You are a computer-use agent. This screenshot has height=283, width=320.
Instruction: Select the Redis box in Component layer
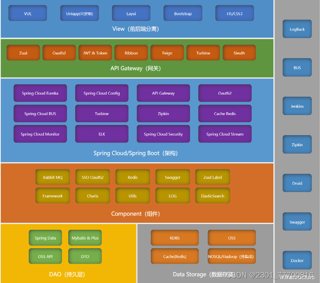point(133,177)
